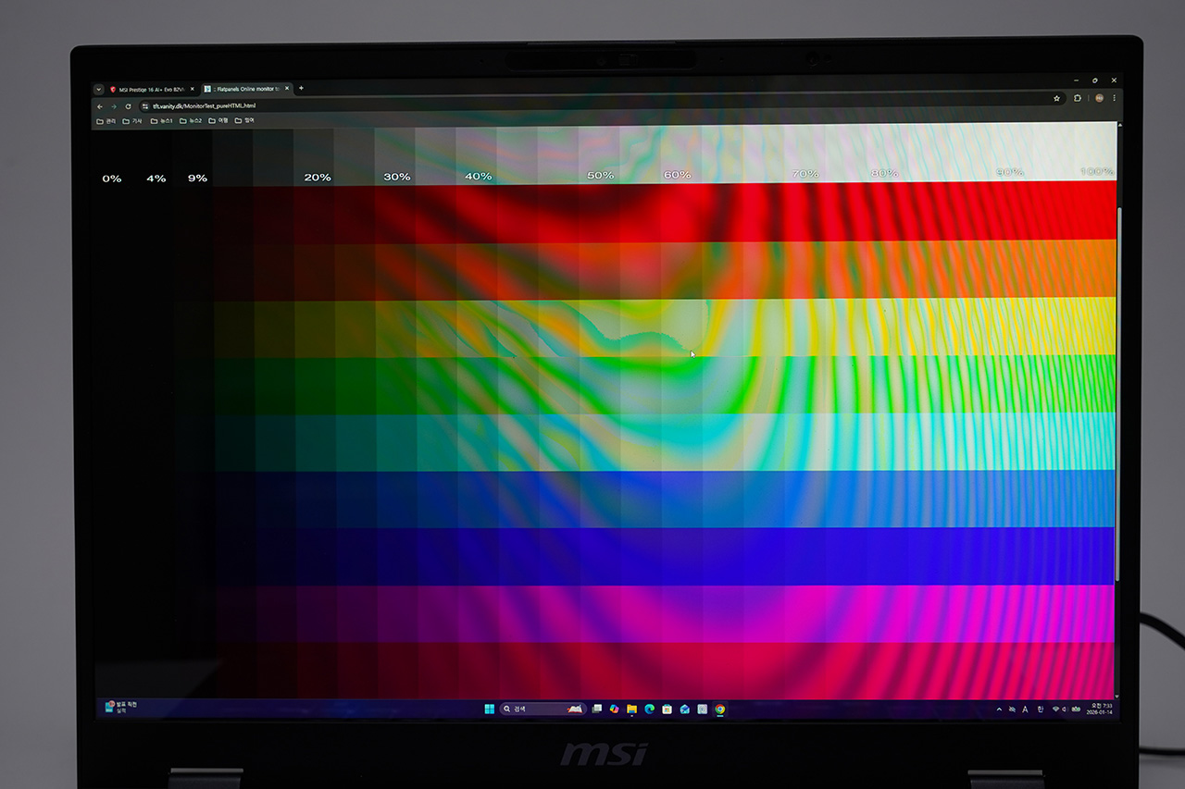The width and height of the screenshot is (1185, 789).
Task: Launch File Explorer from the taskbar
Action: (x=631, y=709)
